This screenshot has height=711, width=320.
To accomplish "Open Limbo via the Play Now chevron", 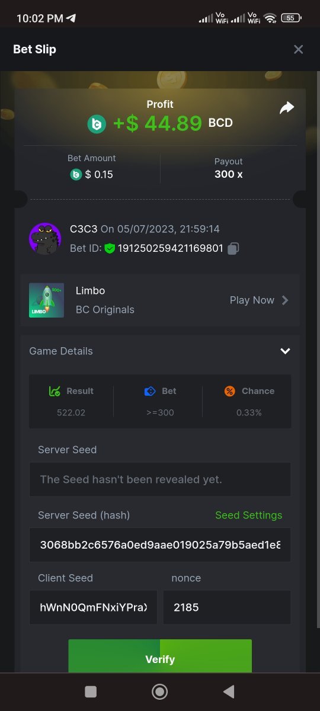I will tap(285, 300).
